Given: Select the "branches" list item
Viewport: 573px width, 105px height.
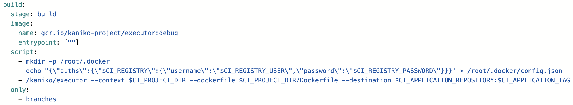Looking at the screenshot, I should (41, 99).
